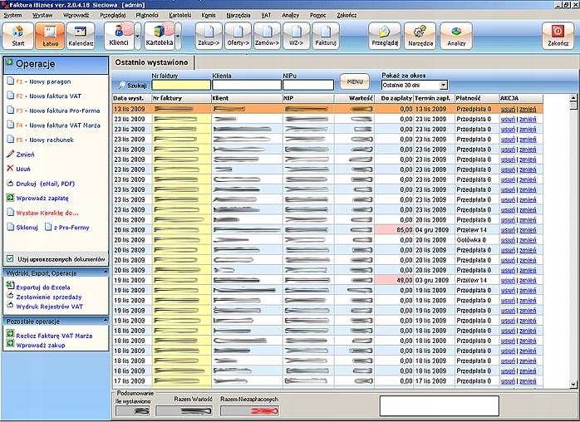Switch to Ostatnio wystawiono tab
Screen dimensions: 580x422
click(150, 62)
